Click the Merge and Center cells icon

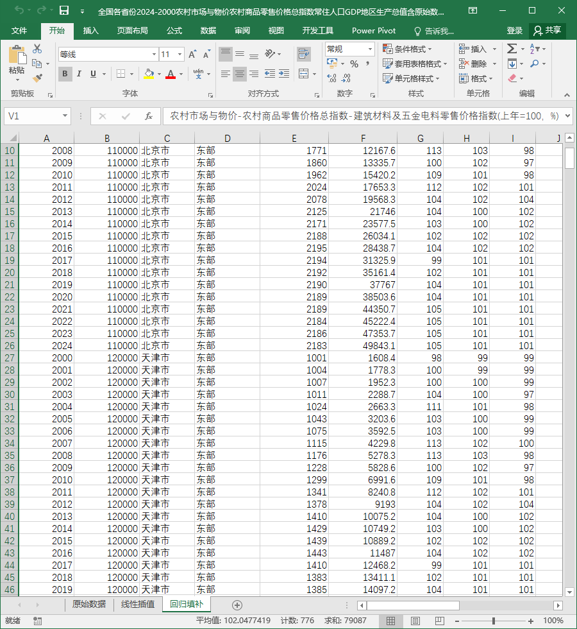304,74
